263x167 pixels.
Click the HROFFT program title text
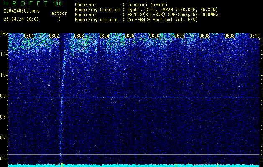[x=26, y=3]
